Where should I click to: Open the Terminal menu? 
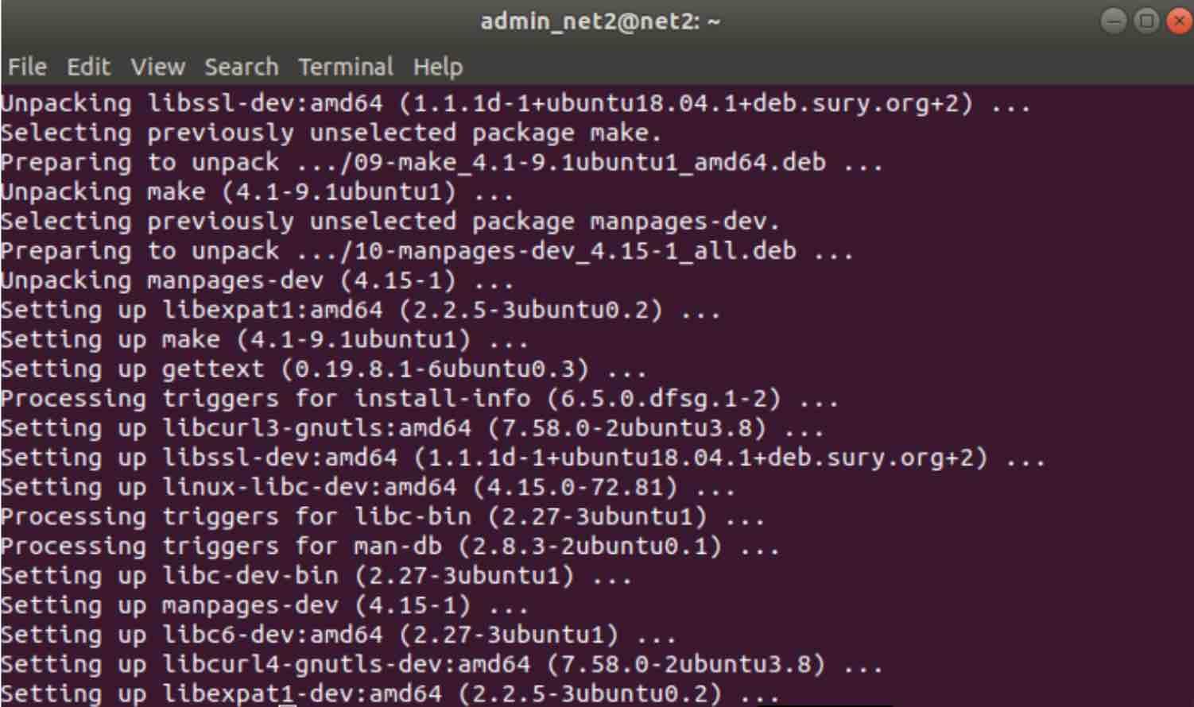tap(346, 67)
